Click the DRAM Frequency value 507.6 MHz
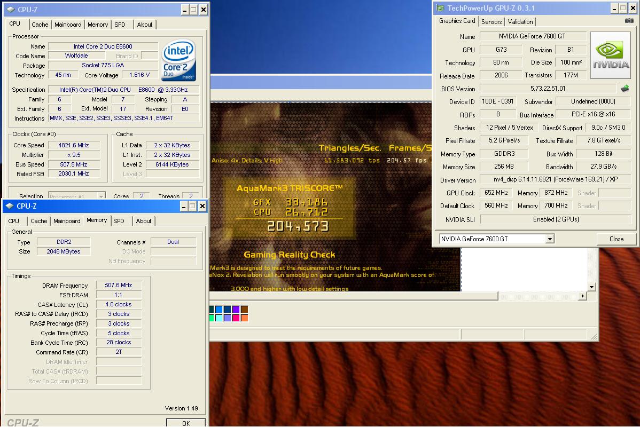This screenshot has width=640, height=443. pyautogui.click(x=119, y=285)
